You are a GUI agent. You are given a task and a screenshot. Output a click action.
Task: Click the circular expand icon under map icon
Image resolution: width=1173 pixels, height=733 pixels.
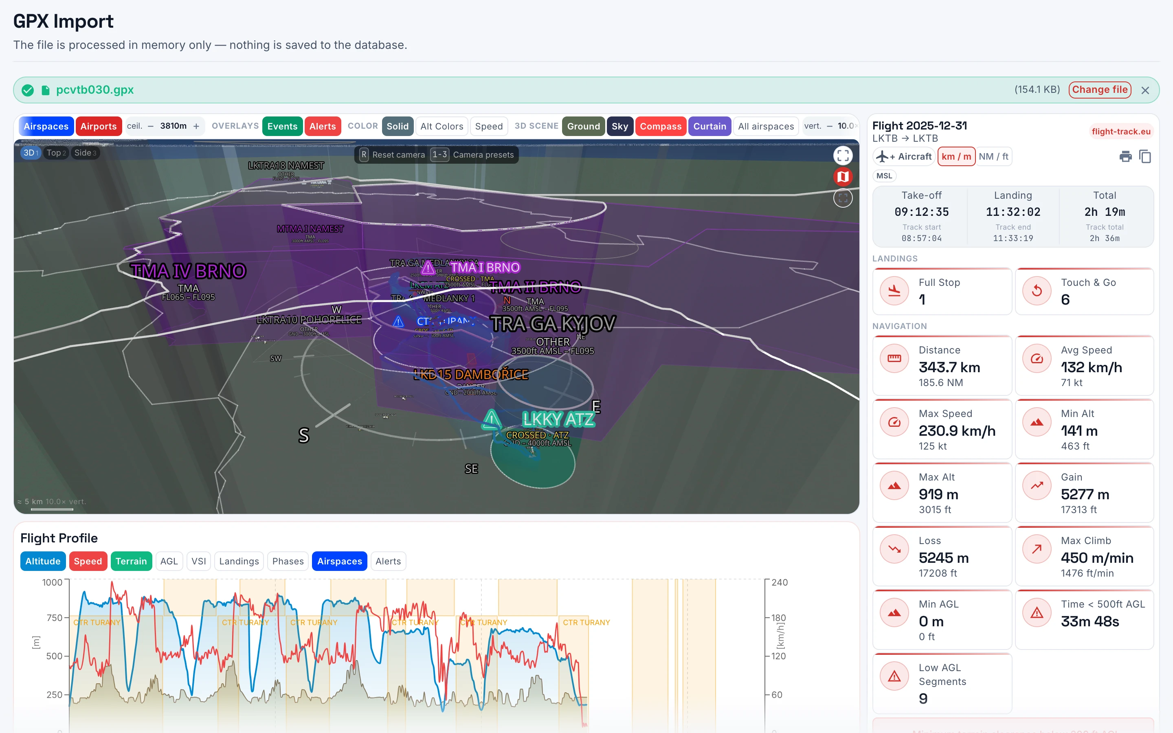[x=842, y=198]
